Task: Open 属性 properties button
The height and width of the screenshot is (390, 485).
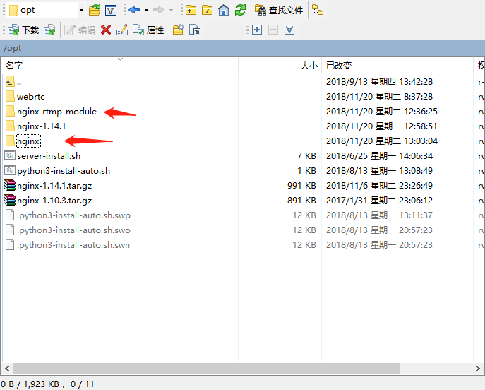Action: pos(148,30)
